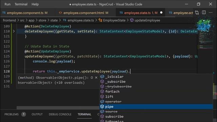Switch to the TERMINAL panel tab
Viewport: 217px width, 122px height.
point(84,115)
